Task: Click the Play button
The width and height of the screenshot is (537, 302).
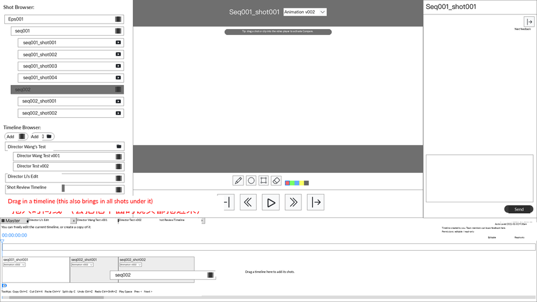Action: tap(271, 202)
